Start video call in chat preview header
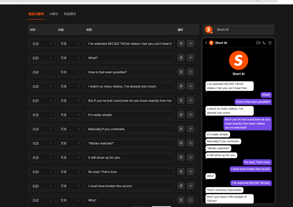 pos(258,43)
